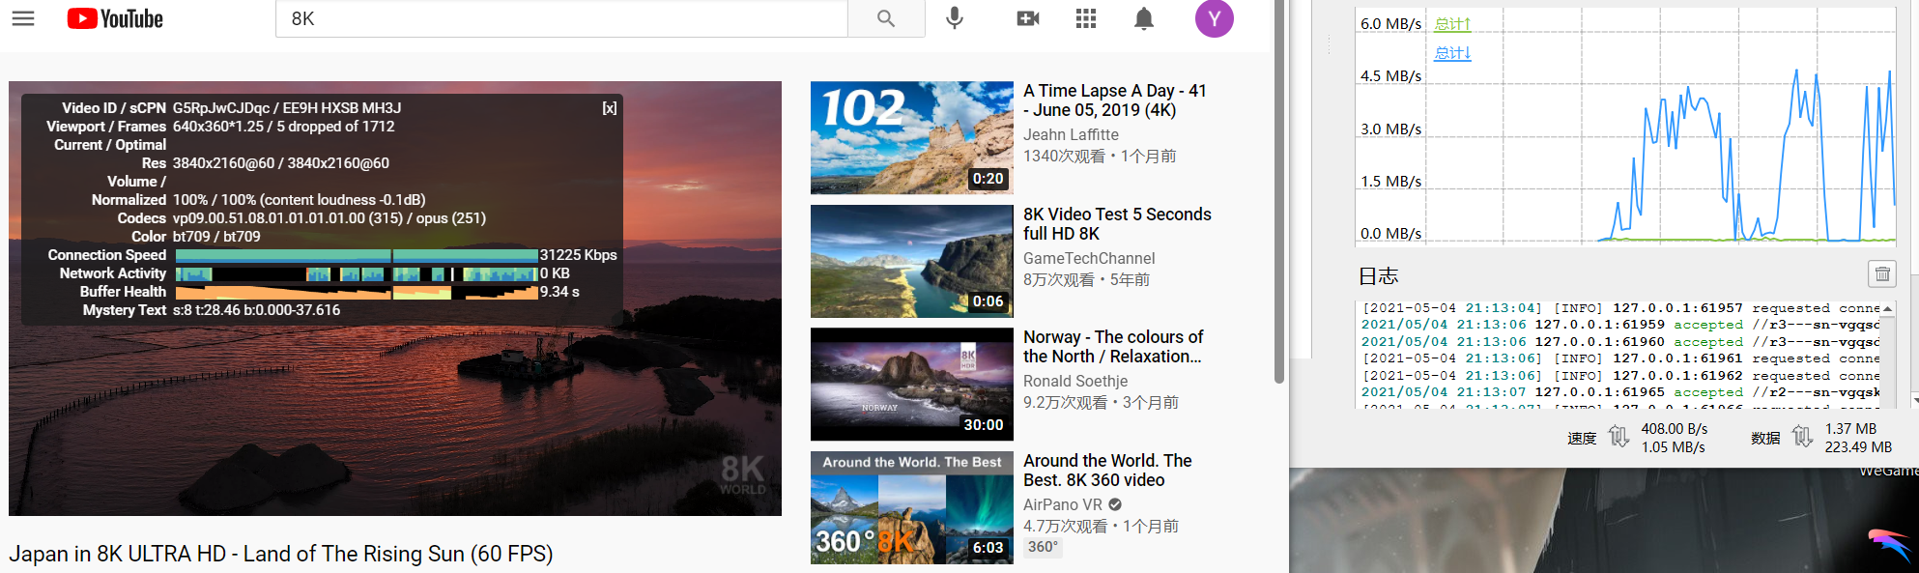Click the log panel scroll up arrow
The width and height of the screenshot is (1919, 573).
point(1887,308)
